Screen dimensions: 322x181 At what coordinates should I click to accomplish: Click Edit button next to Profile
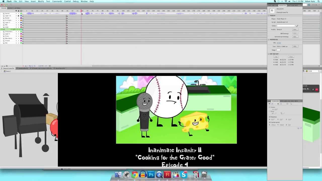(x=295, y=29)
